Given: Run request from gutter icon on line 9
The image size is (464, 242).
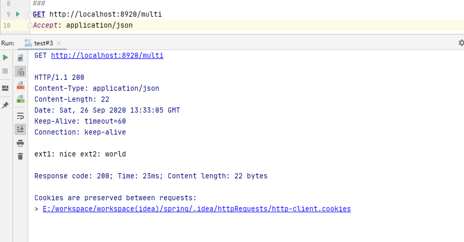Looking at the screenshot, I should (x=18, y=14).
